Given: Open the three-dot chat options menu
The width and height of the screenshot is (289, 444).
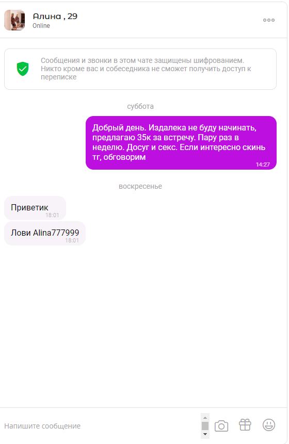Looking at the screenshot, I should 268,20.
